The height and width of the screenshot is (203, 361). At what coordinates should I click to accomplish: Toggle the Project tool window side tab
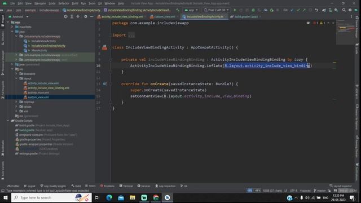[x=3, y=21]
